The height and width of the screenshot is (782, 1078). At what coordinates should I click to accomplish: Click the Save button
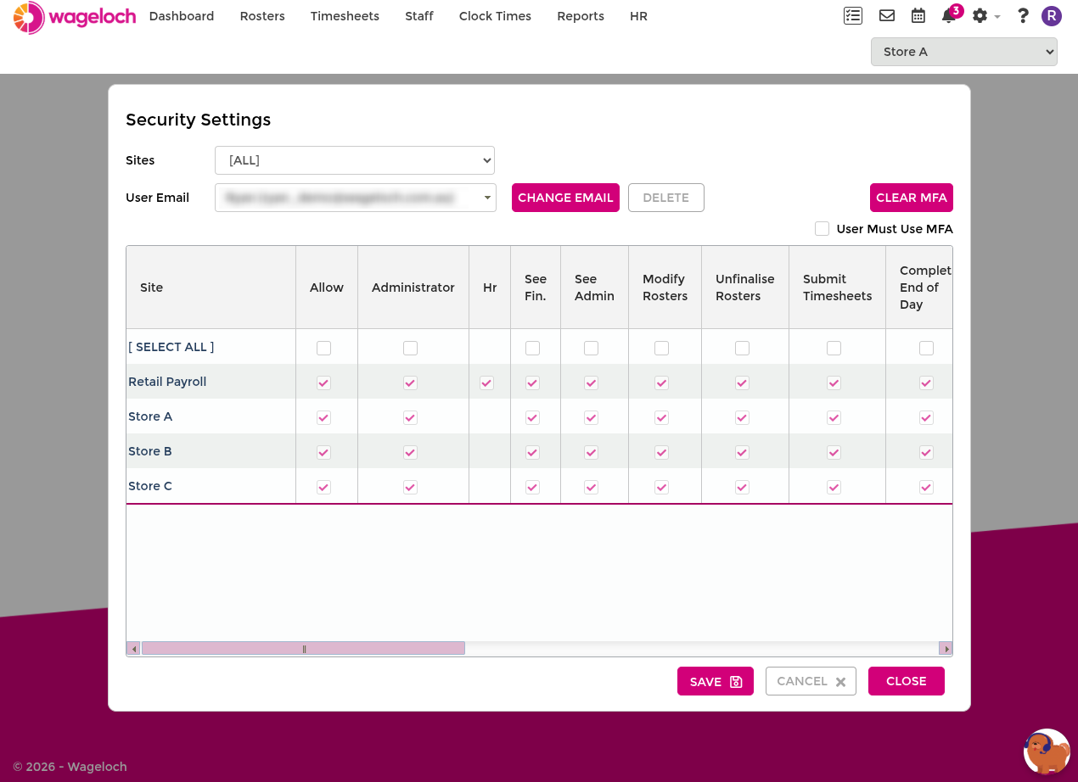(x=716, y=681)
